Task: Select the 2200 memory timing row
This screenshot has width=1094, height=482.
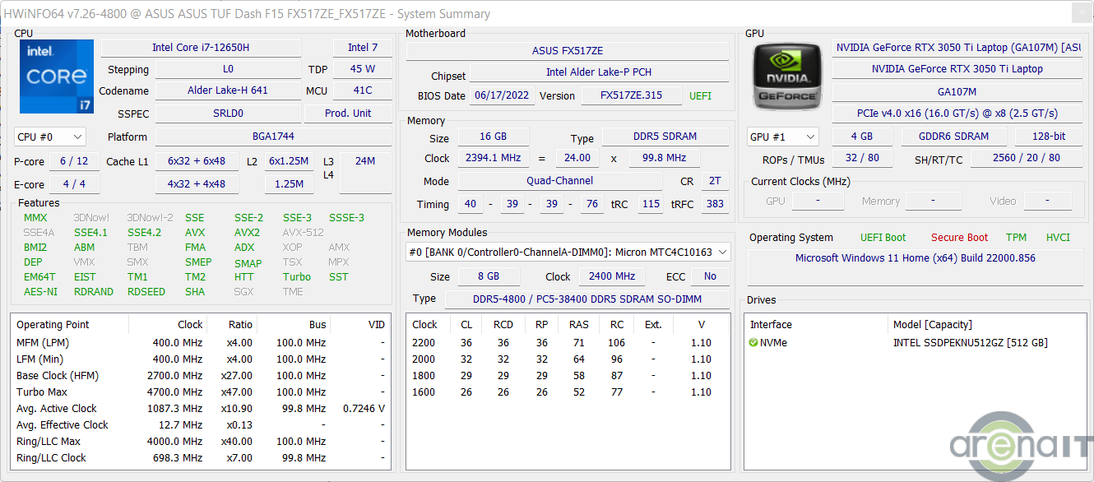Action: pos(568,343)
